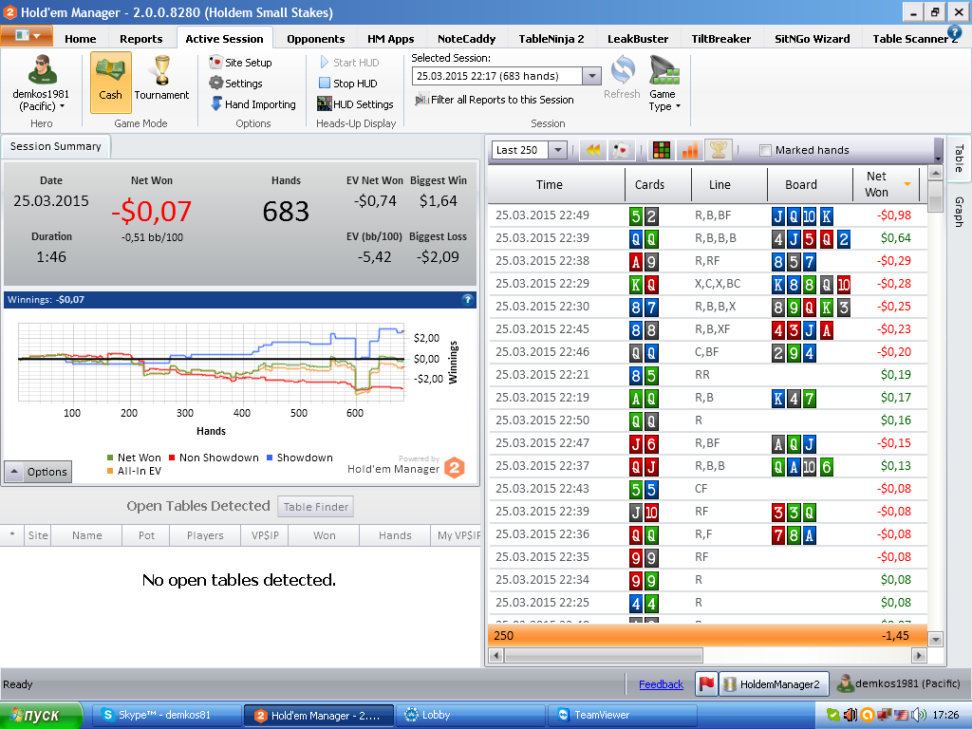972x729 pixels.
Task: Expand the Selected Session dropdown
Action: point(592,76)
